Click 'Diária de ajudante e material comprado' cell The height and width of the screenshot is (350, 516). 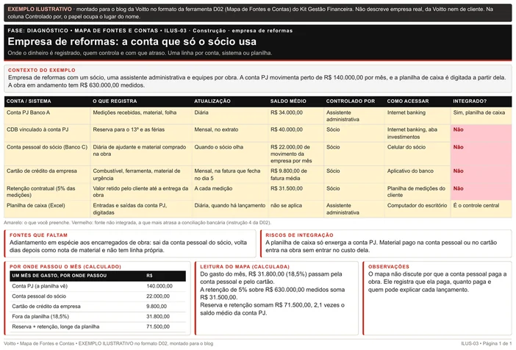[x=141, y=154]
